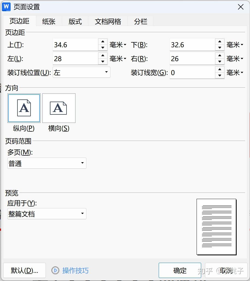Click the 确定 button to confirm
250x281 pixels.
[180, 270]
